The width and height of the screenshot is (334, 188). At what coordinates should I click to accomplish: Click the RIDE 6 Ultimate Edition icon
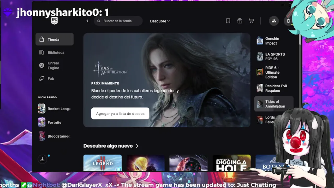point(260,72)
